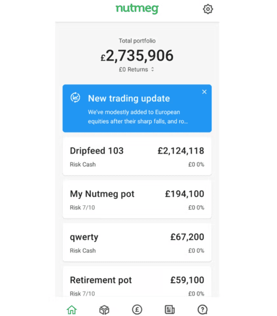Viewport: 277px width, 316px height.
Task: Open the My Nutmeg pot card
Action: point(137,199)
